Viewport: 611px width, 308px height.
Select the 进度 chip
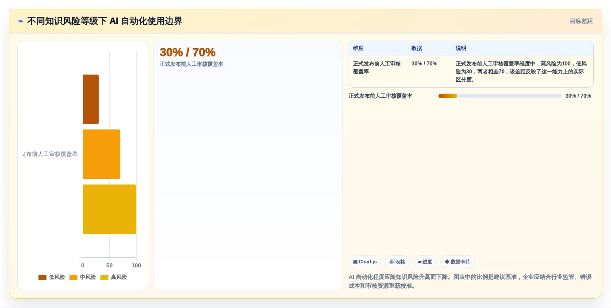pos(425,262)
